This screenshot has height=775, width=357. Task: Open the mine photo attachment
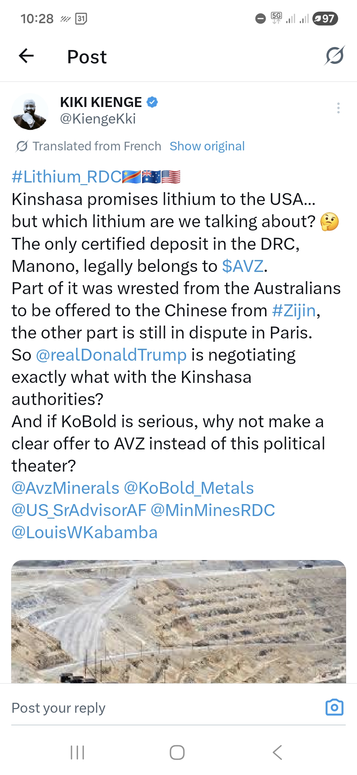click(x=178, y=621)
